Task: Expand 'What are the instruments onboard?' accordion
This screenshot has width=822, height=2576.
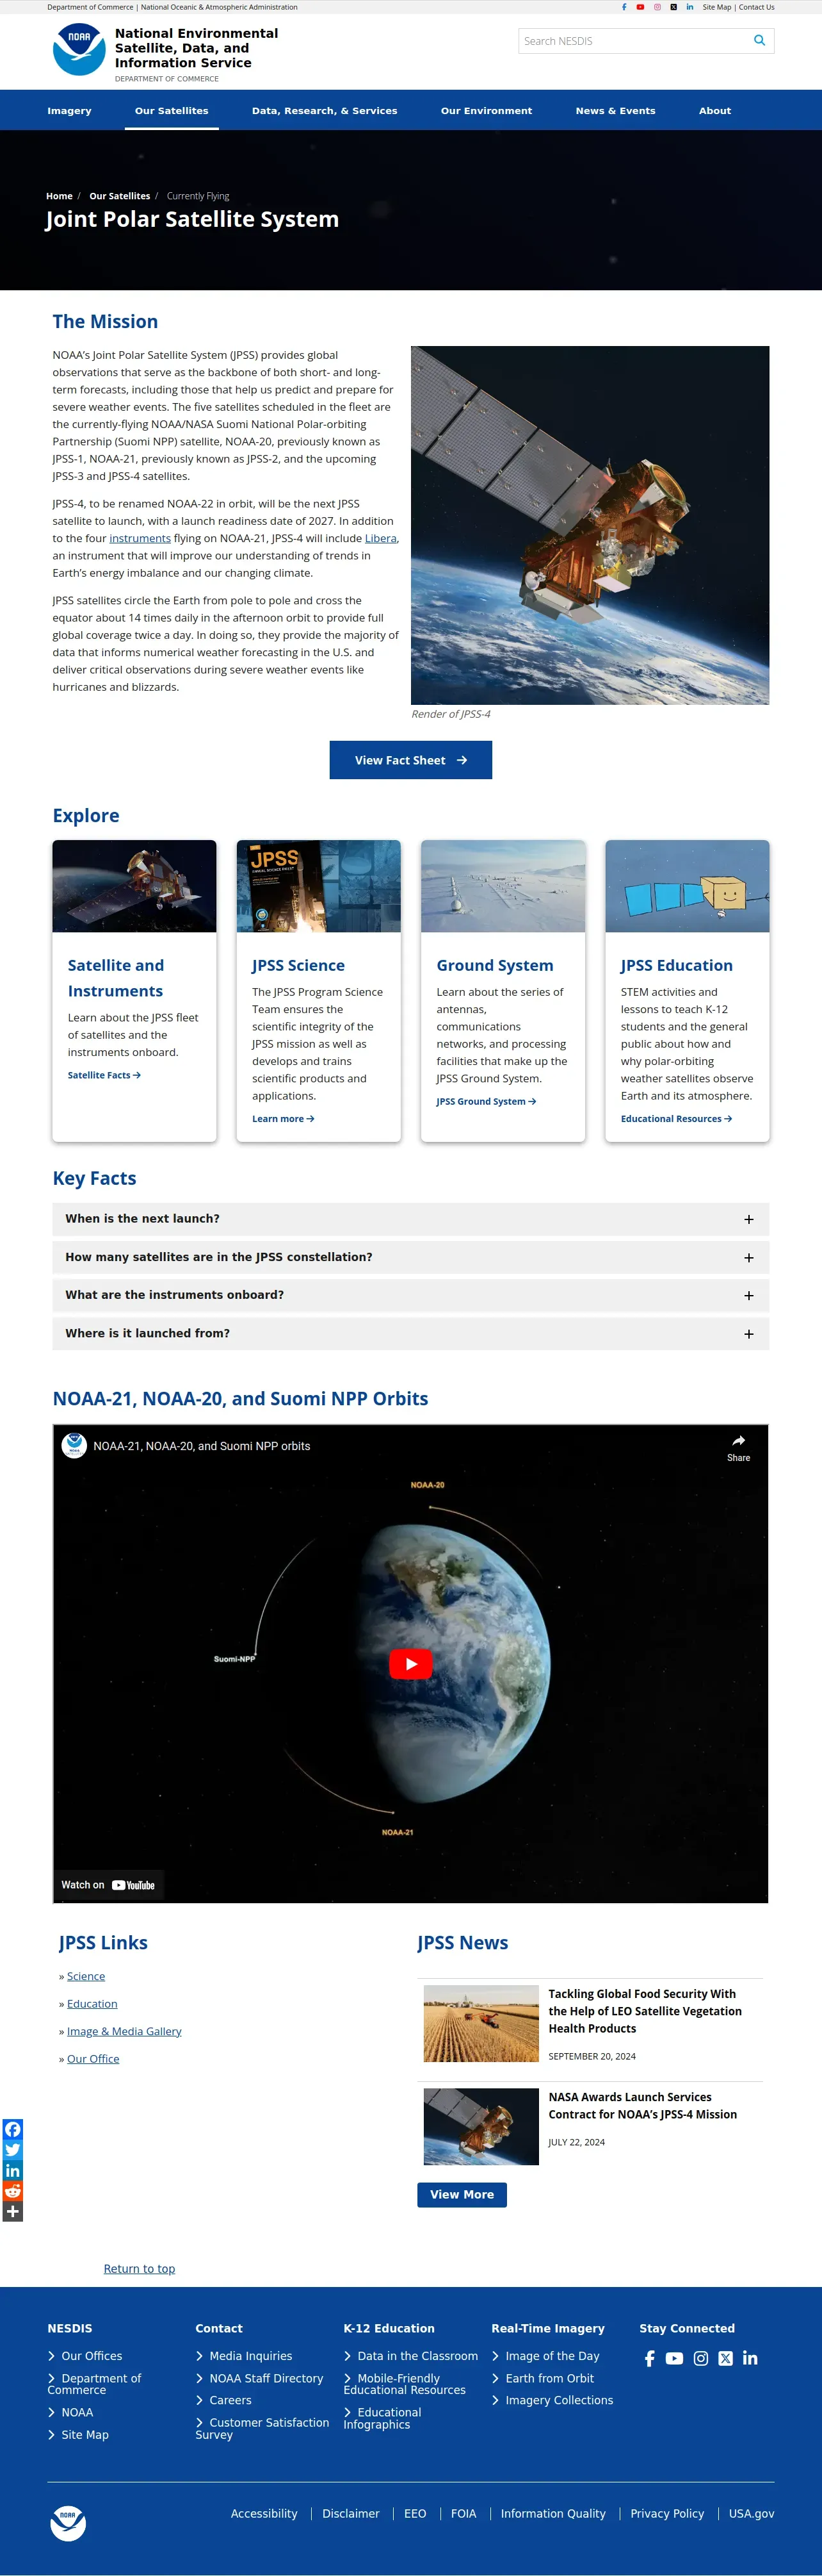Action: coord(410,1295)
